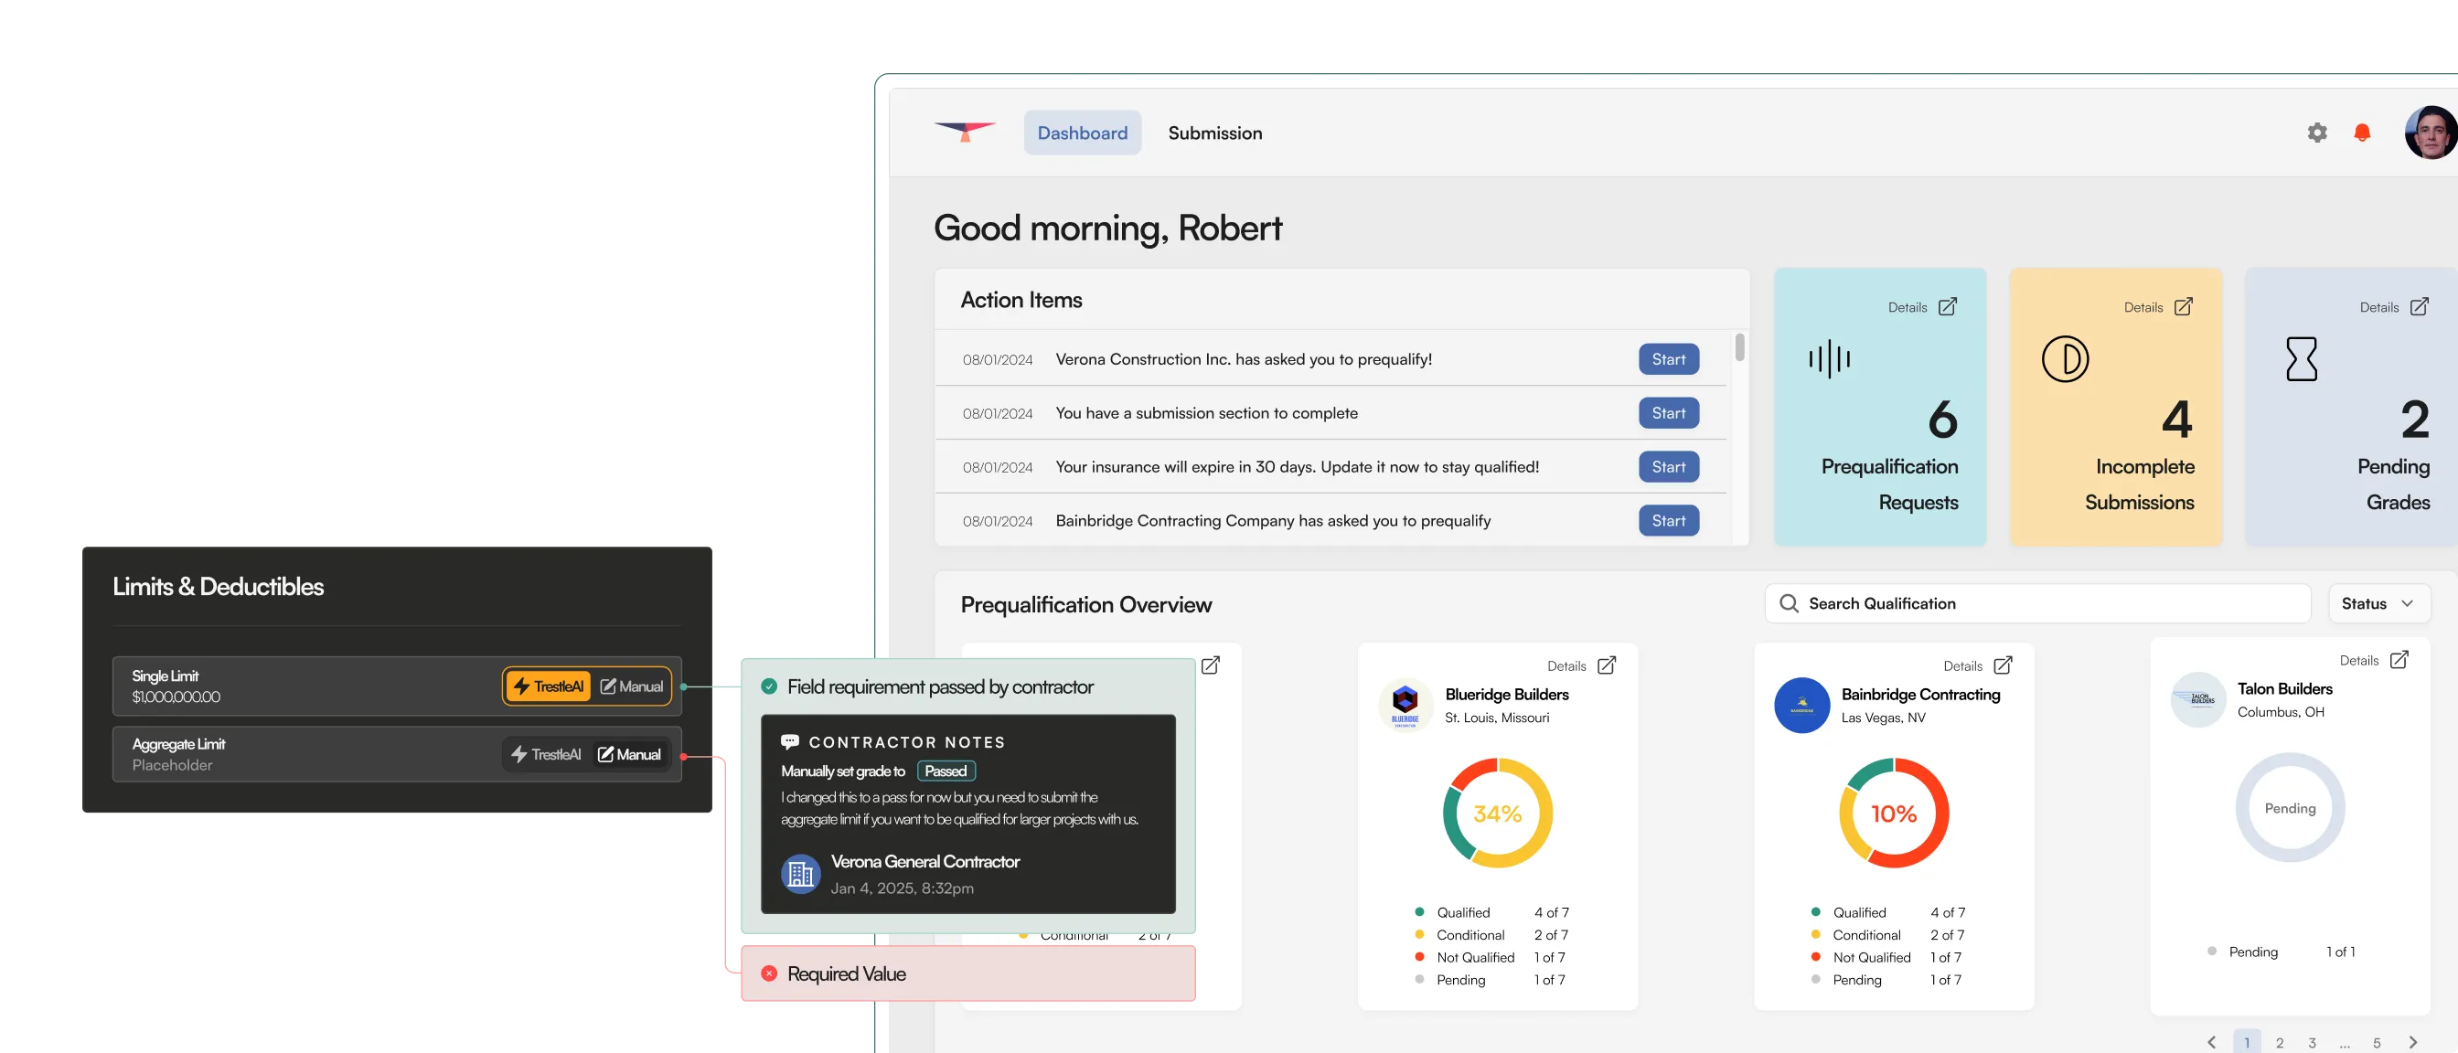Expand the Status filter dropdown
The height and width of the screenshot is (1053, 2458).
pos(2378,602)
